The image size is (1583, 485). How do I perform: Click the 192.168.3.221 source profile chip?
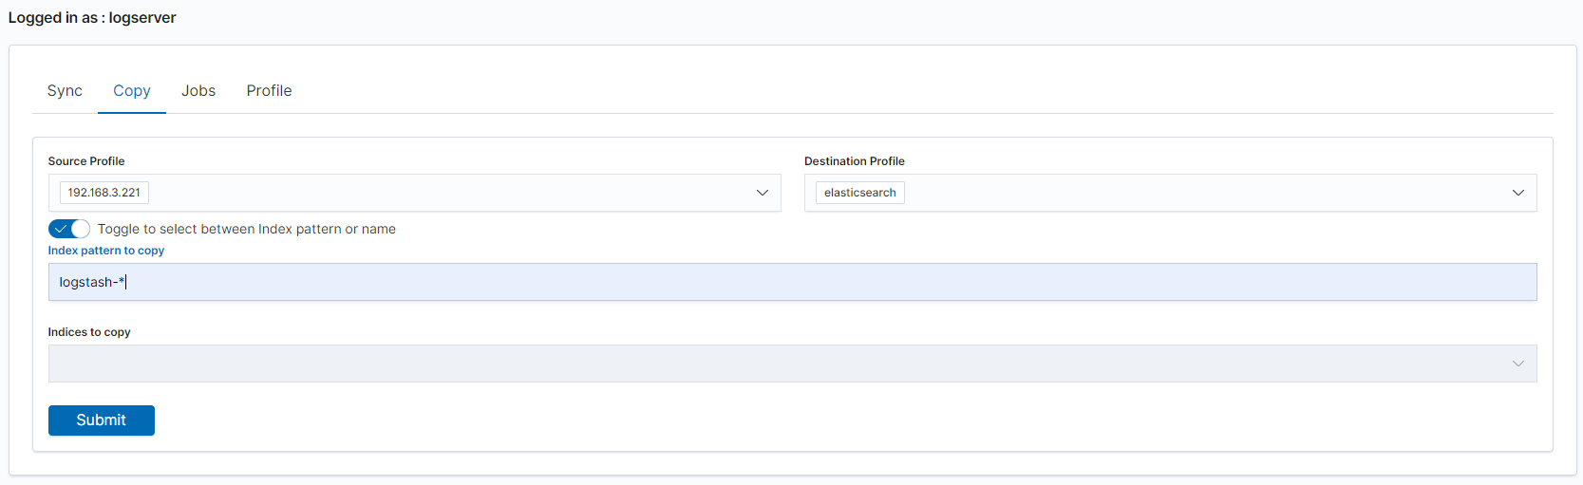(x=104, y=193)
